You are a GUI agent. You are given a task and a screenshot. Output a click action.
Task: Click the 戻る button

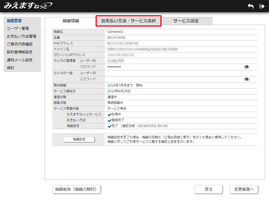209,189
